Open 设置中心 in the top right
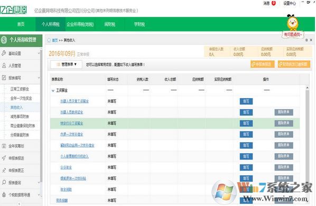This screenshot has height=206, width=316. 290,3
